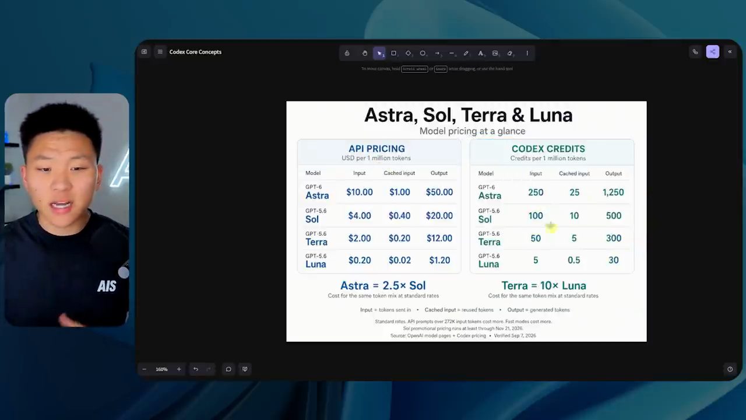The height and width of the screenshot is (420, 746).
Task: Select the Pencil freedraw tool
Action: (x=466, y=53)
